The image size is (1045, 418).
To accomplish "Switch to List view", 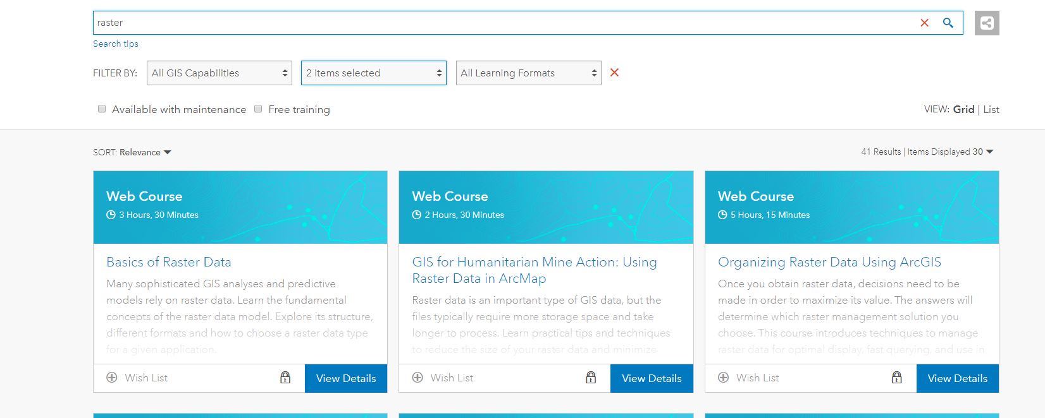I will click(991, 109).
